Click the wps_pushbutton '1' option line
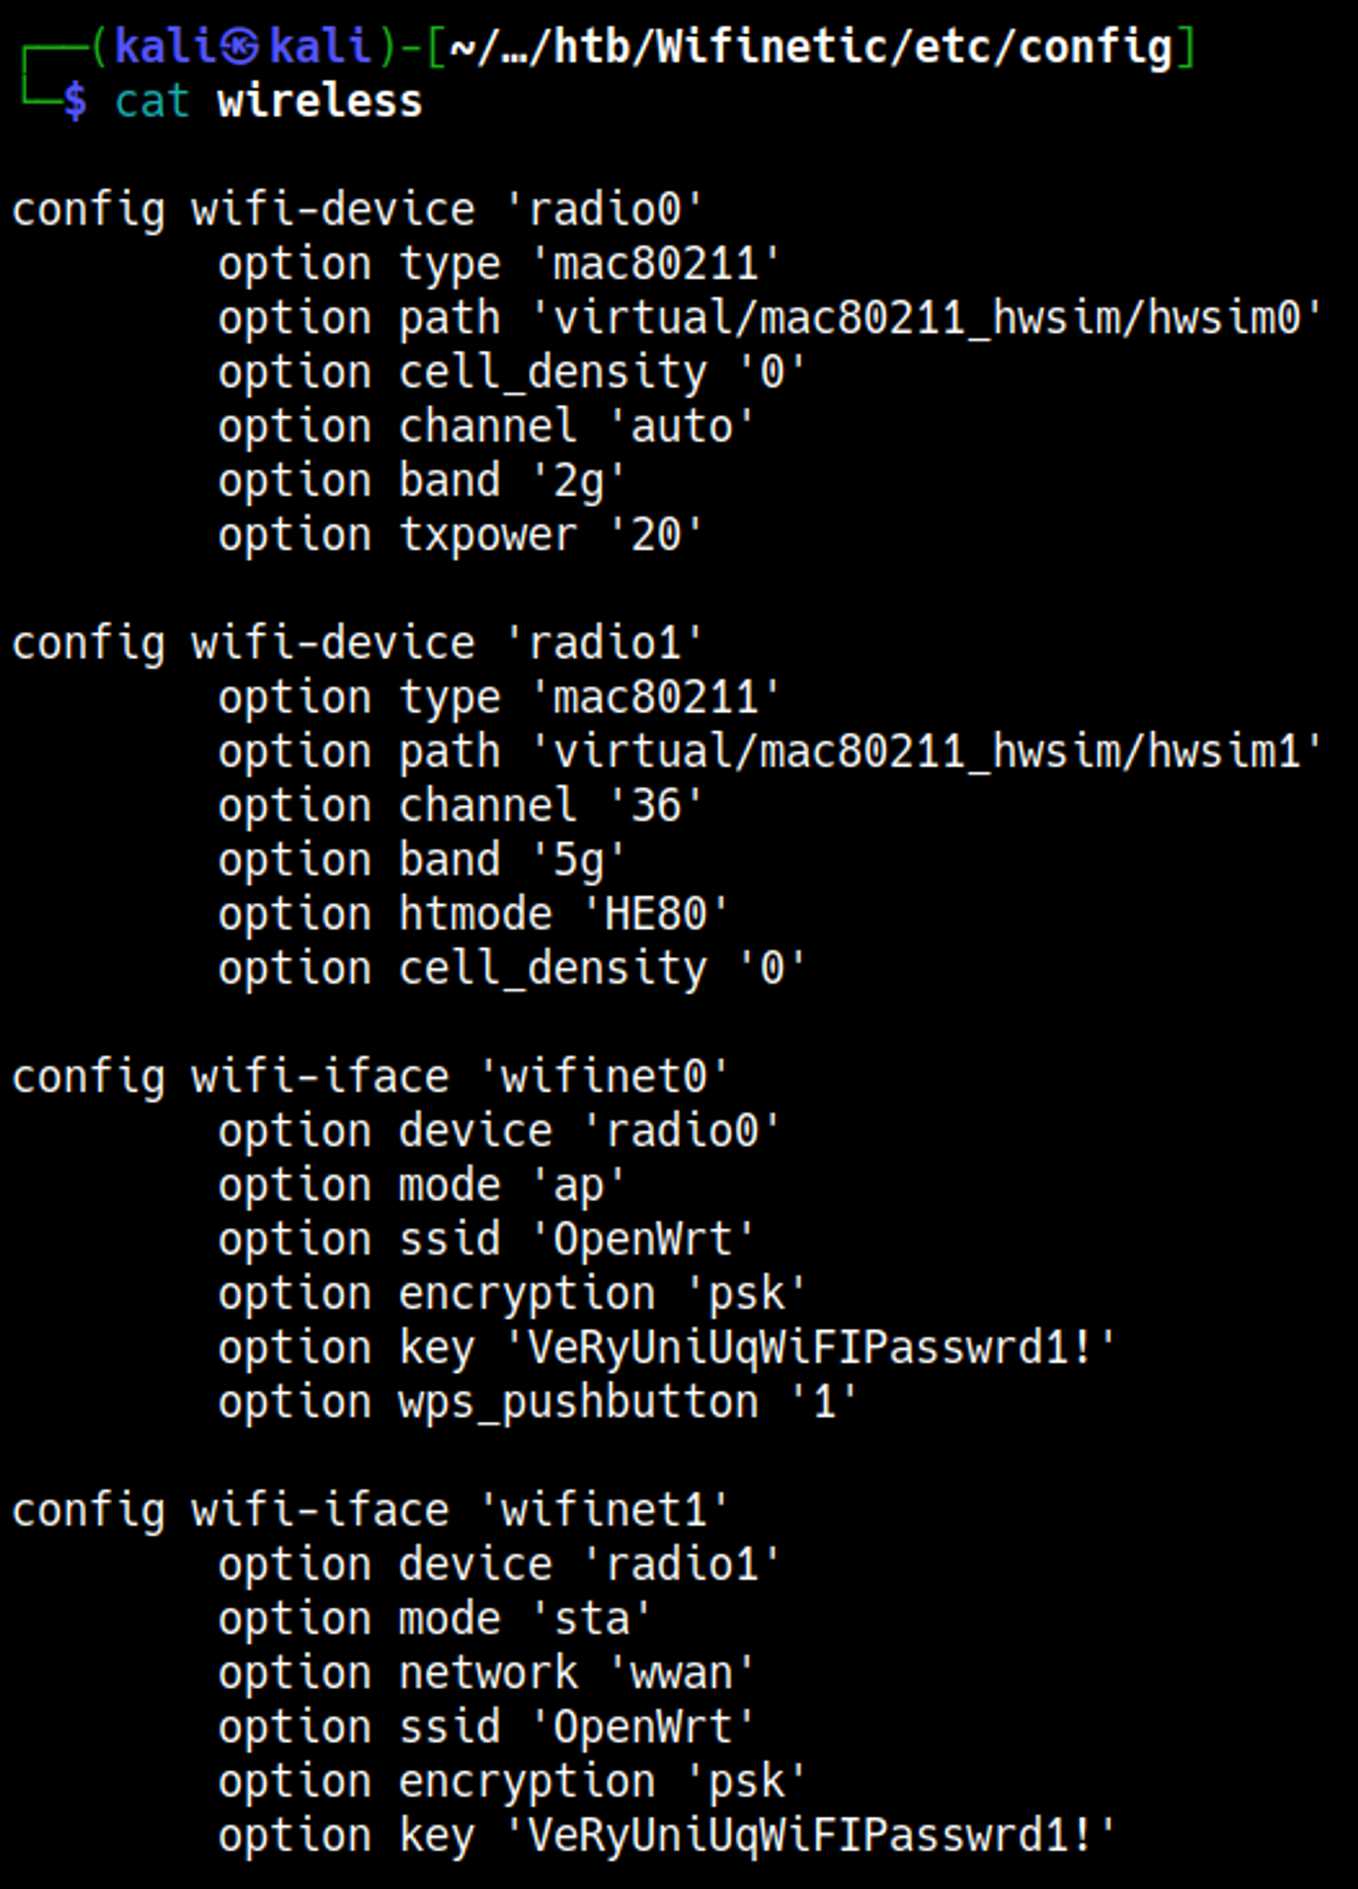The height and width of the screenshot is (1889, 1358). pos(537,1402)
